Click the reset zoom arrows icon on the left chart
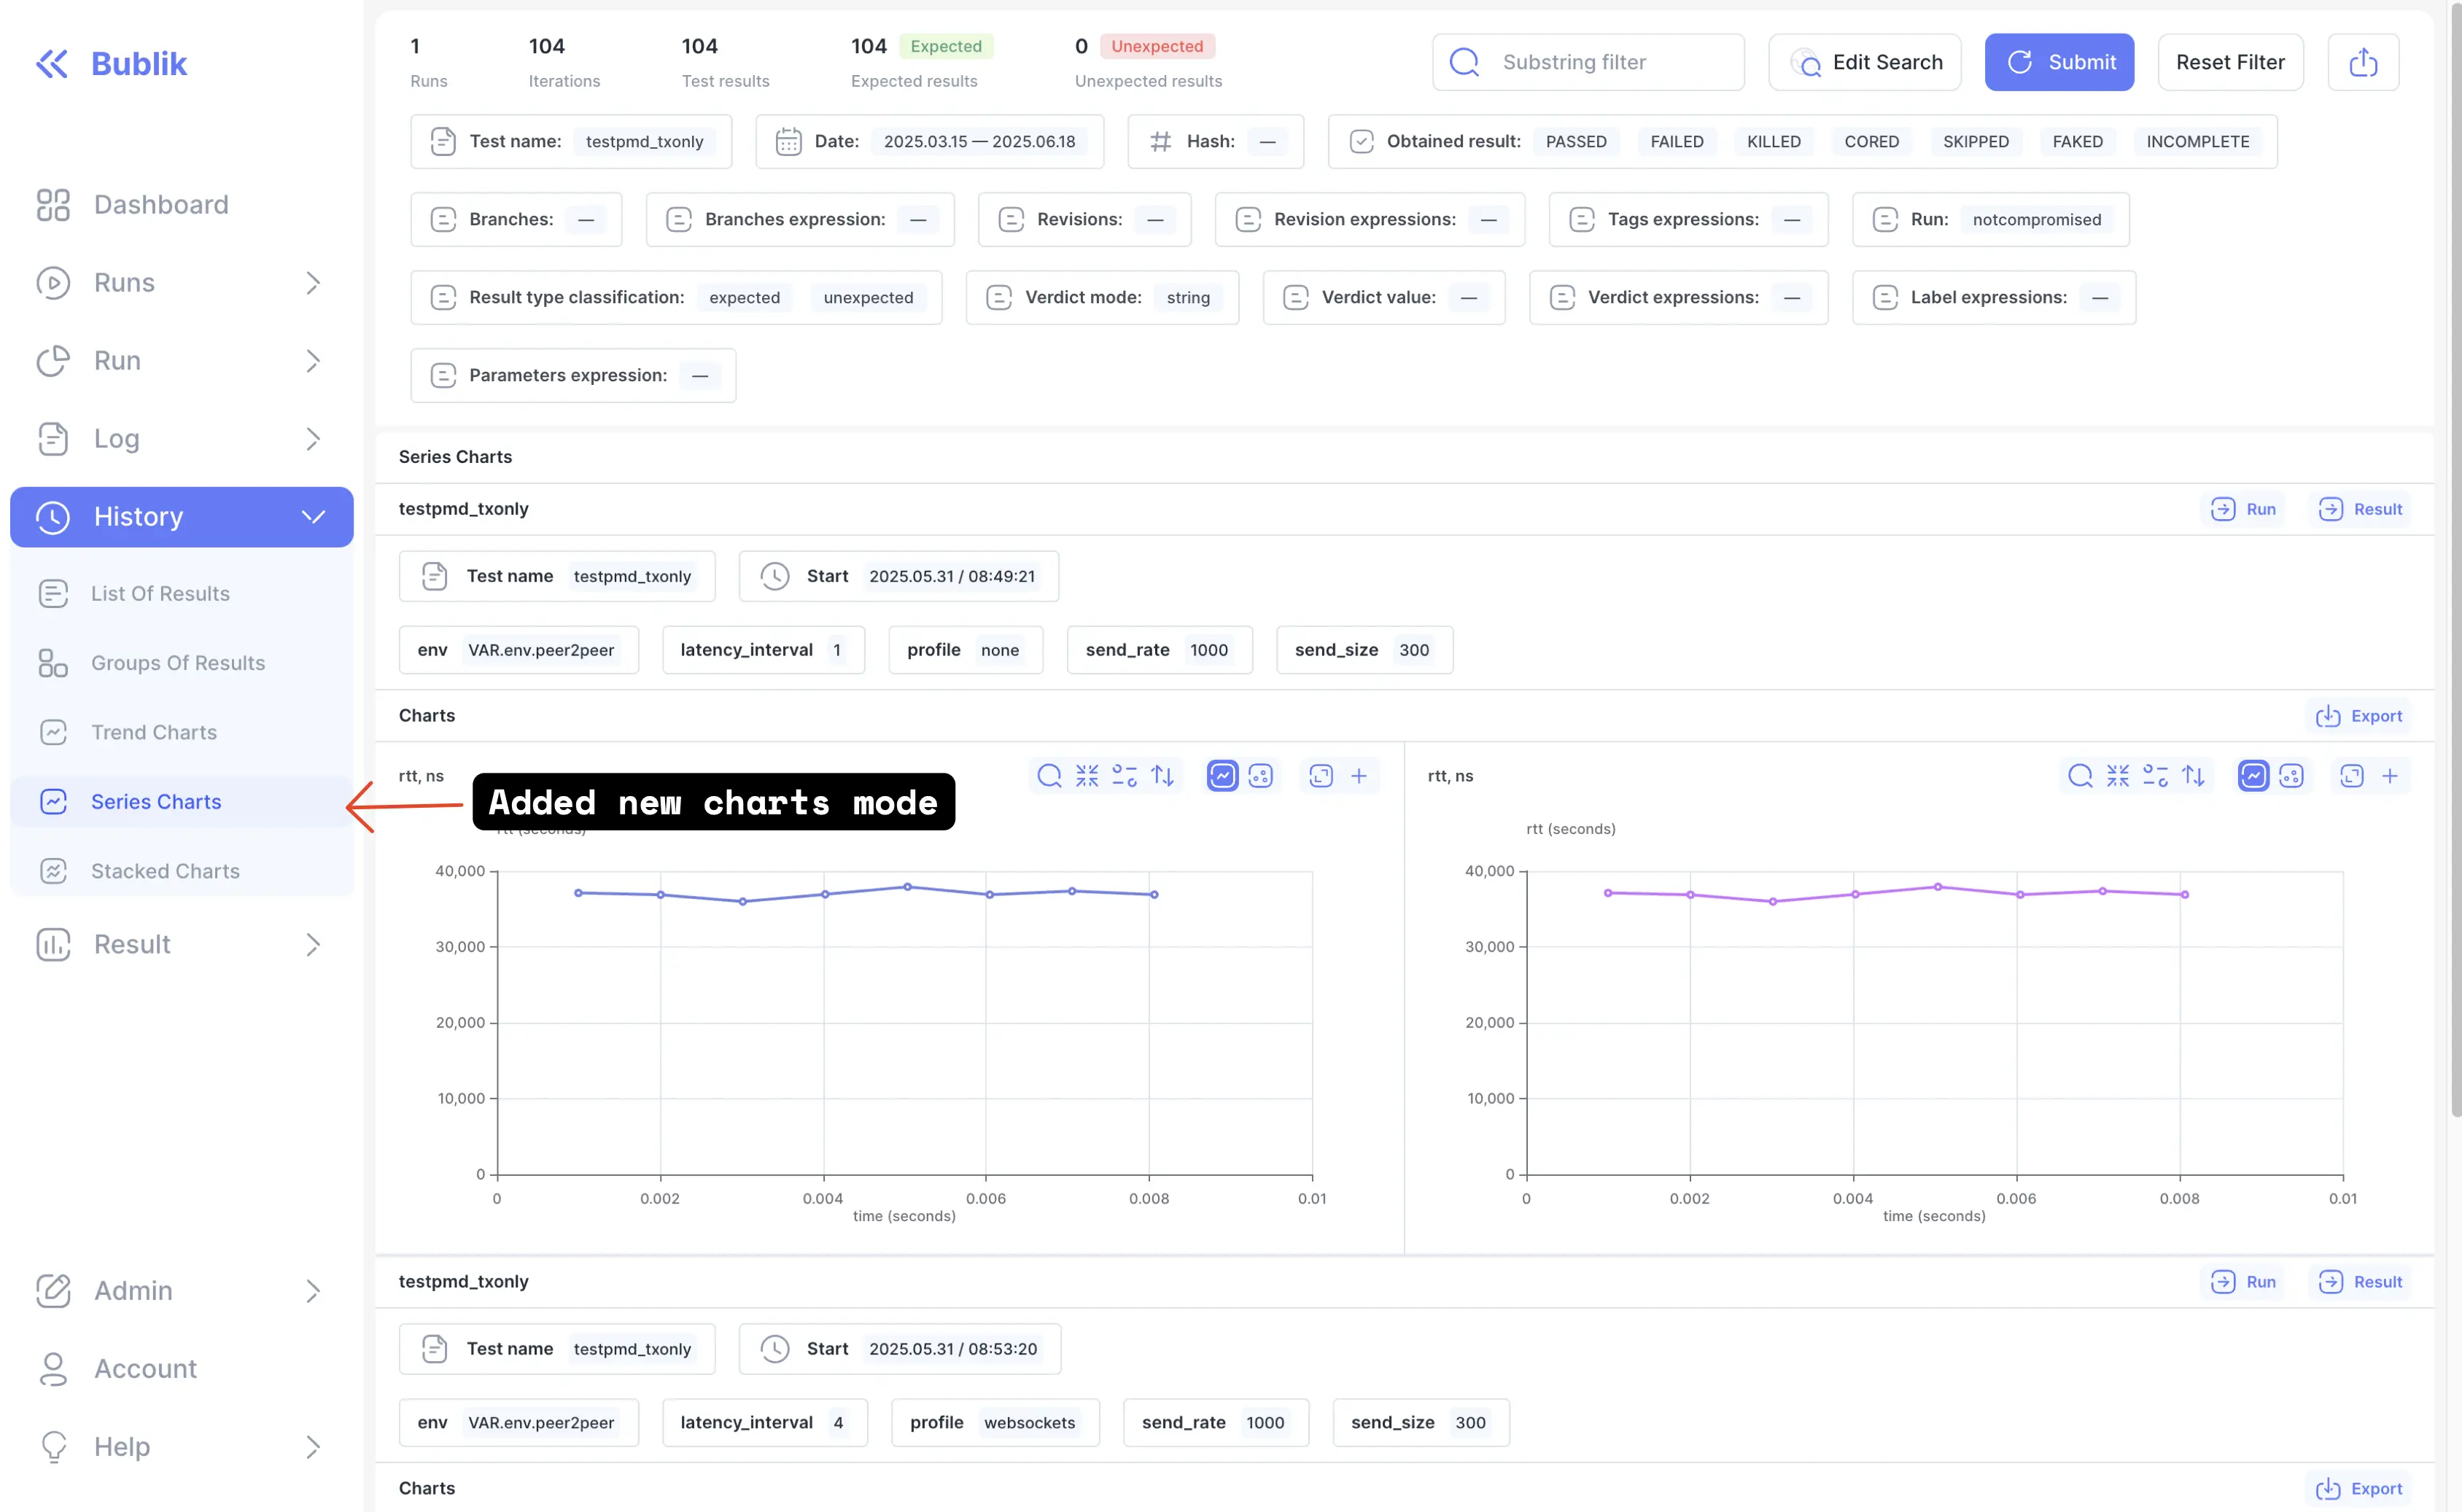2462x1512 pixels. (1087, 775)
